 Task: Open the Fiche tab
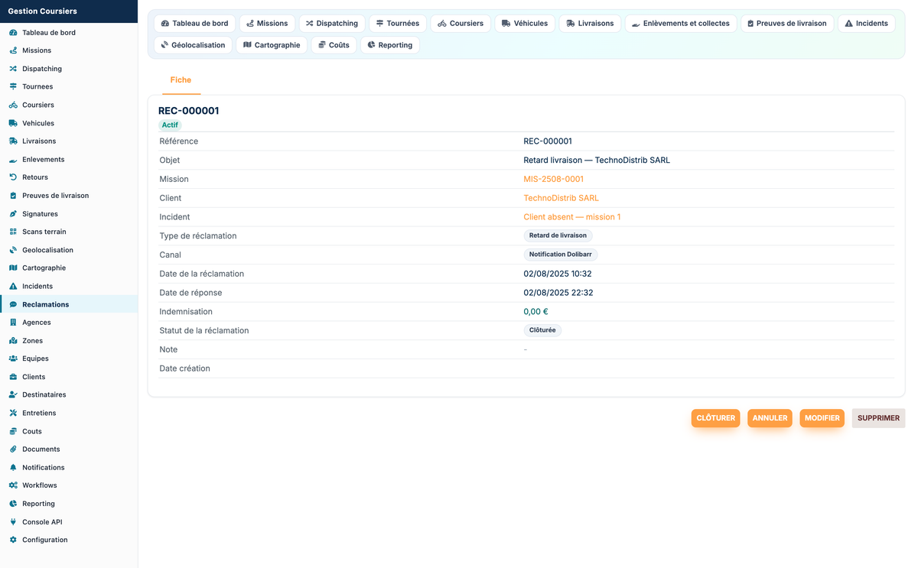[181, 80]
